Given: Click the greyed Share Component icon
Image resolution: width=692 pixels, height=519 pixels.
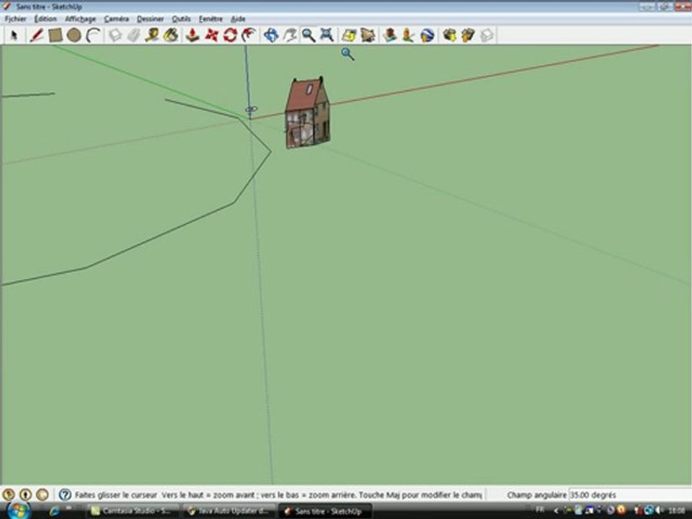Looking at the screenshot, I should coord(487,35).
